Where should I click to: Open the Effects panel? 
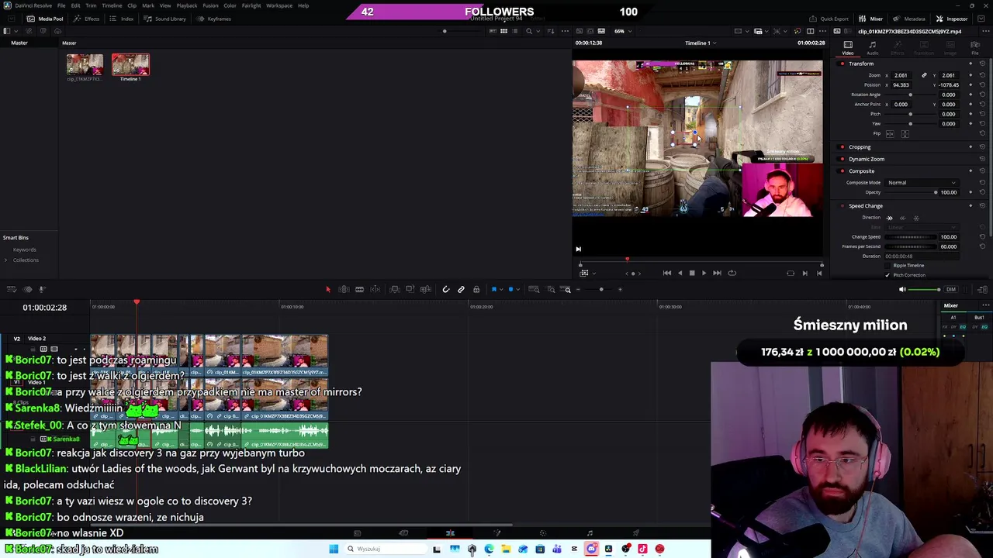pyautogui.click(x=87, y=19)
